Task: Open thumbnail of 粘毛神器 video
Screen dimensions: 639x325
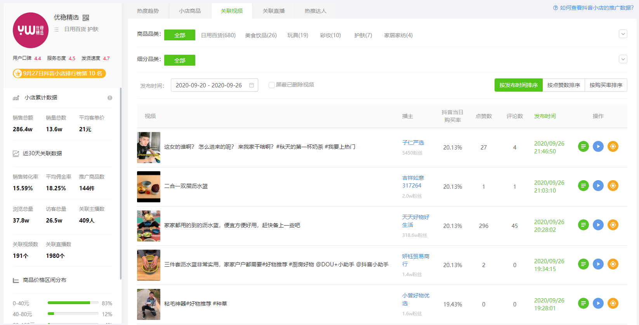Action: [149, 304]
